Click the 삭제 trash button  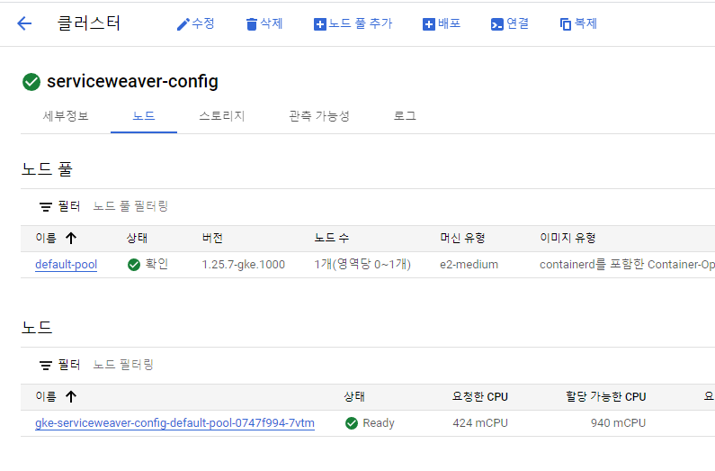(264, 23)
